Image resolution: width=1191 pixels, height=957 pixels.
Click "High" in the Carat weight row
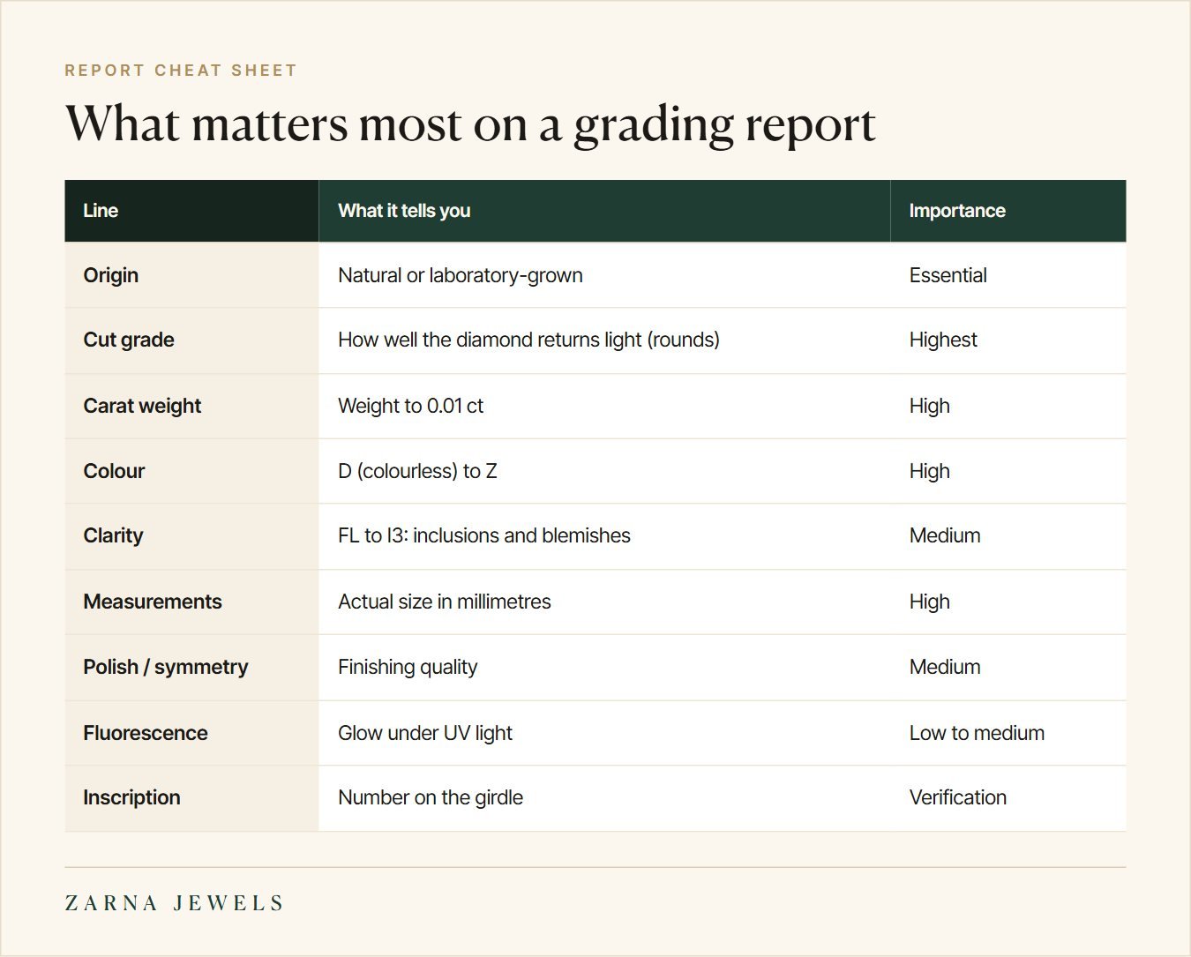pos(930,406)
